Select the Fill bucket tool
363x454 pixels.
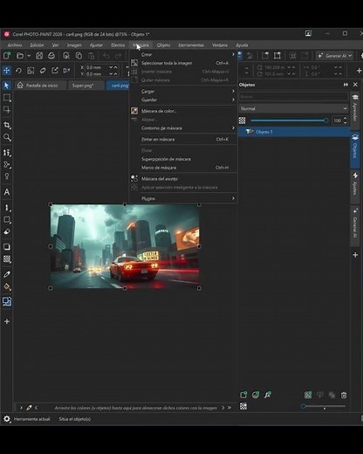7,287
